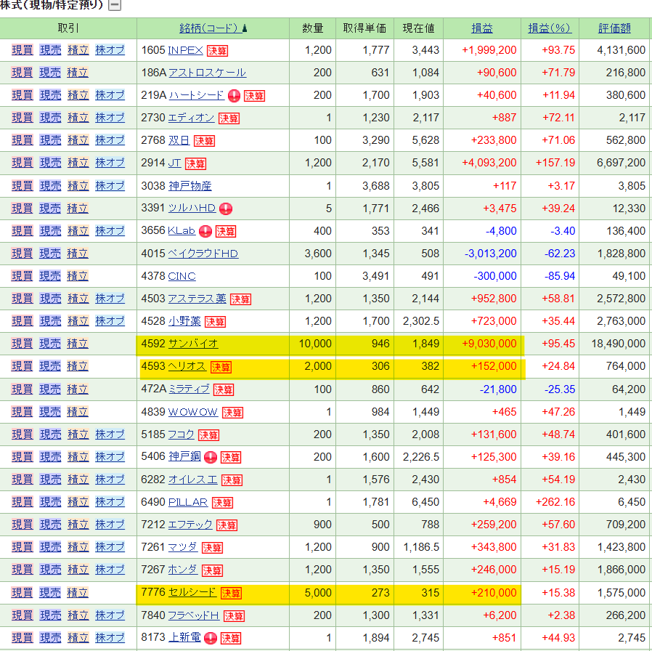Click the red alert icon beside KLab
652x651 pixels.
(205, 231)
